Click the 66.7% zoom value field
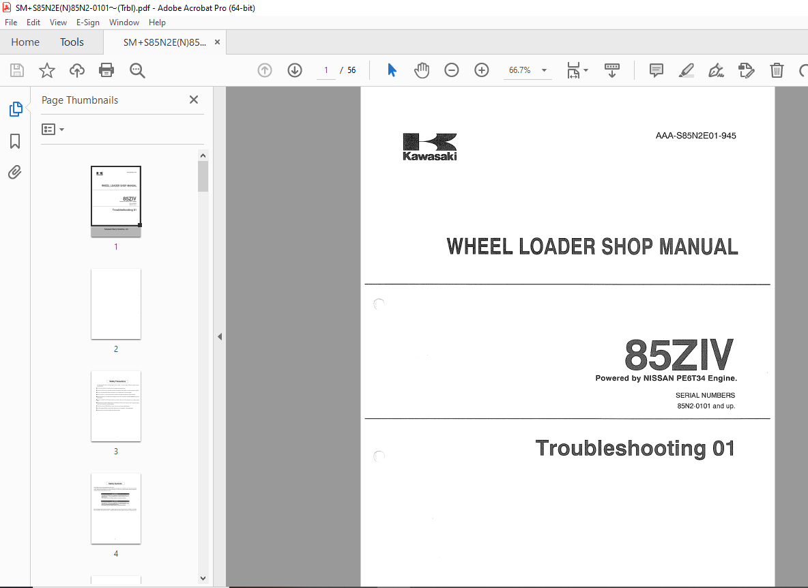This screenshot has width=808, height=588. click(519, 70)
